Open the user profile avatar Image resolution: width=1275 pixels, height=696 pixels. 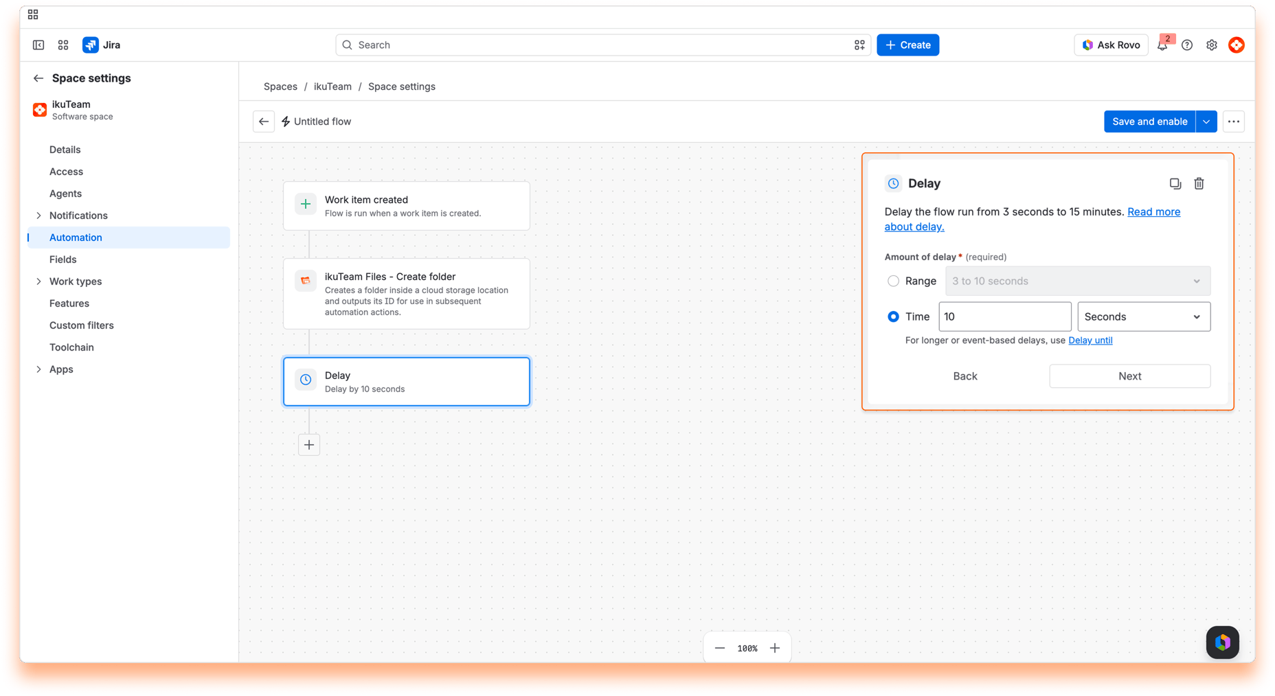pyautogui.click(x=1237, y=45)
